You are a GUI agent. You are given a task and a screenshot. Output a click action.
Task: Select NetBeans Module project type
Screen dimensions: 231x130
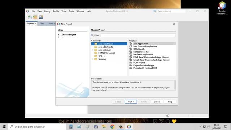pos(141,52)
